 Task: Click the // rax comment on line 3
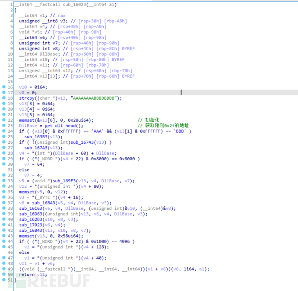58,16
